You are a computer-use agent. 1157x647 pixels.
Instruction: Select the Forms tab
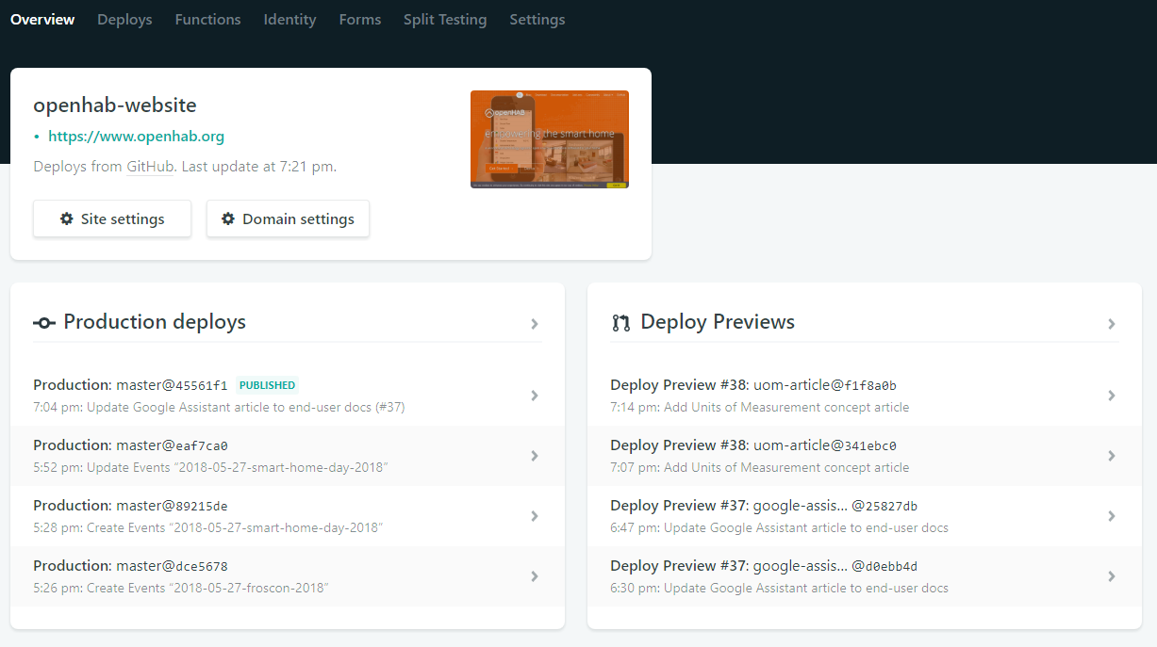pos(360,20)
